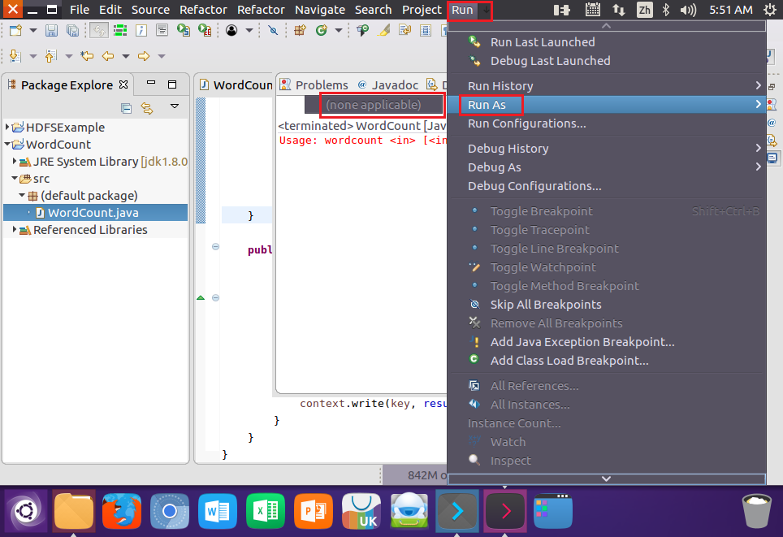Screen dimensions: 783x537
Task: Open the Source menu
Action: click(x=150, y=10)
